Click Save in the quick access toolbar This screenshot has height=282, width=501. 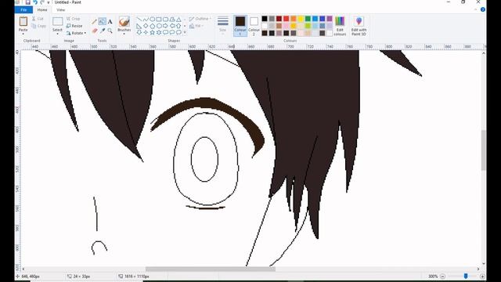click(28, 2)
